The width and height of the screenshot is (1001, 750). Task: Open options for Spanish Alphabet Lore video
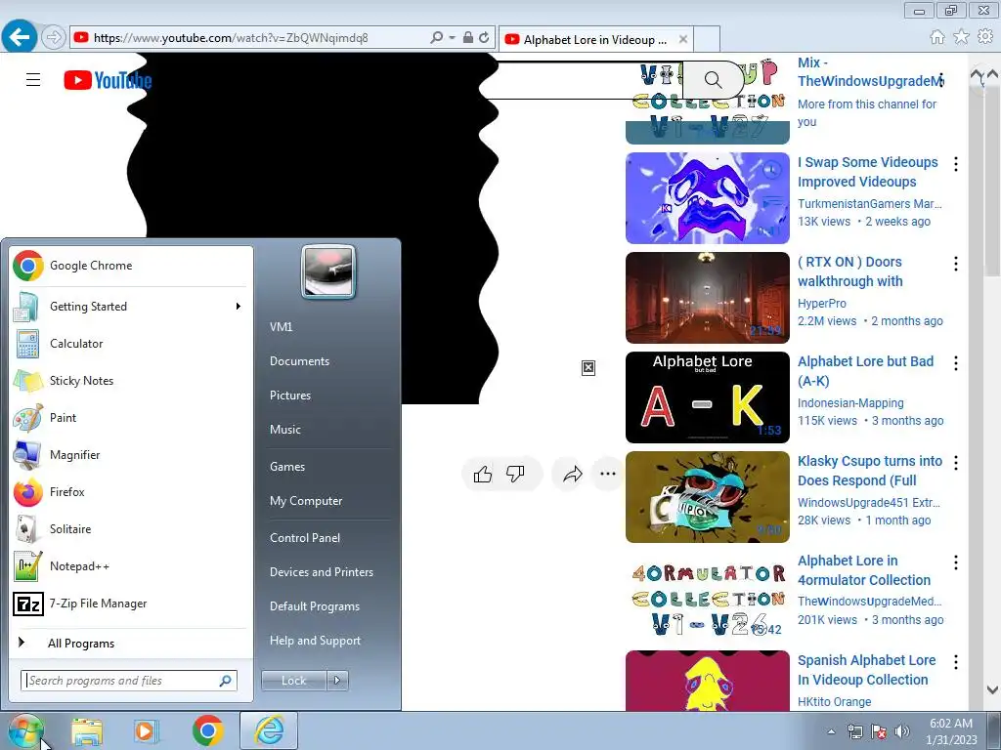956,662
